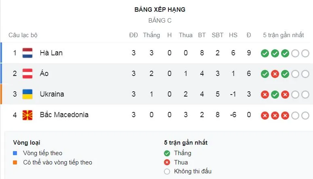This screenshot has width=313, height=179.
Task: Click the Thắng column header
Action: [x=151, y=35]
